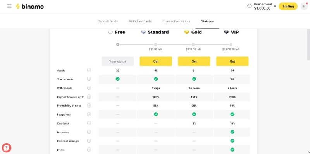Get the Gold status
Screen dimensions: 310x154
coord(194,62)
